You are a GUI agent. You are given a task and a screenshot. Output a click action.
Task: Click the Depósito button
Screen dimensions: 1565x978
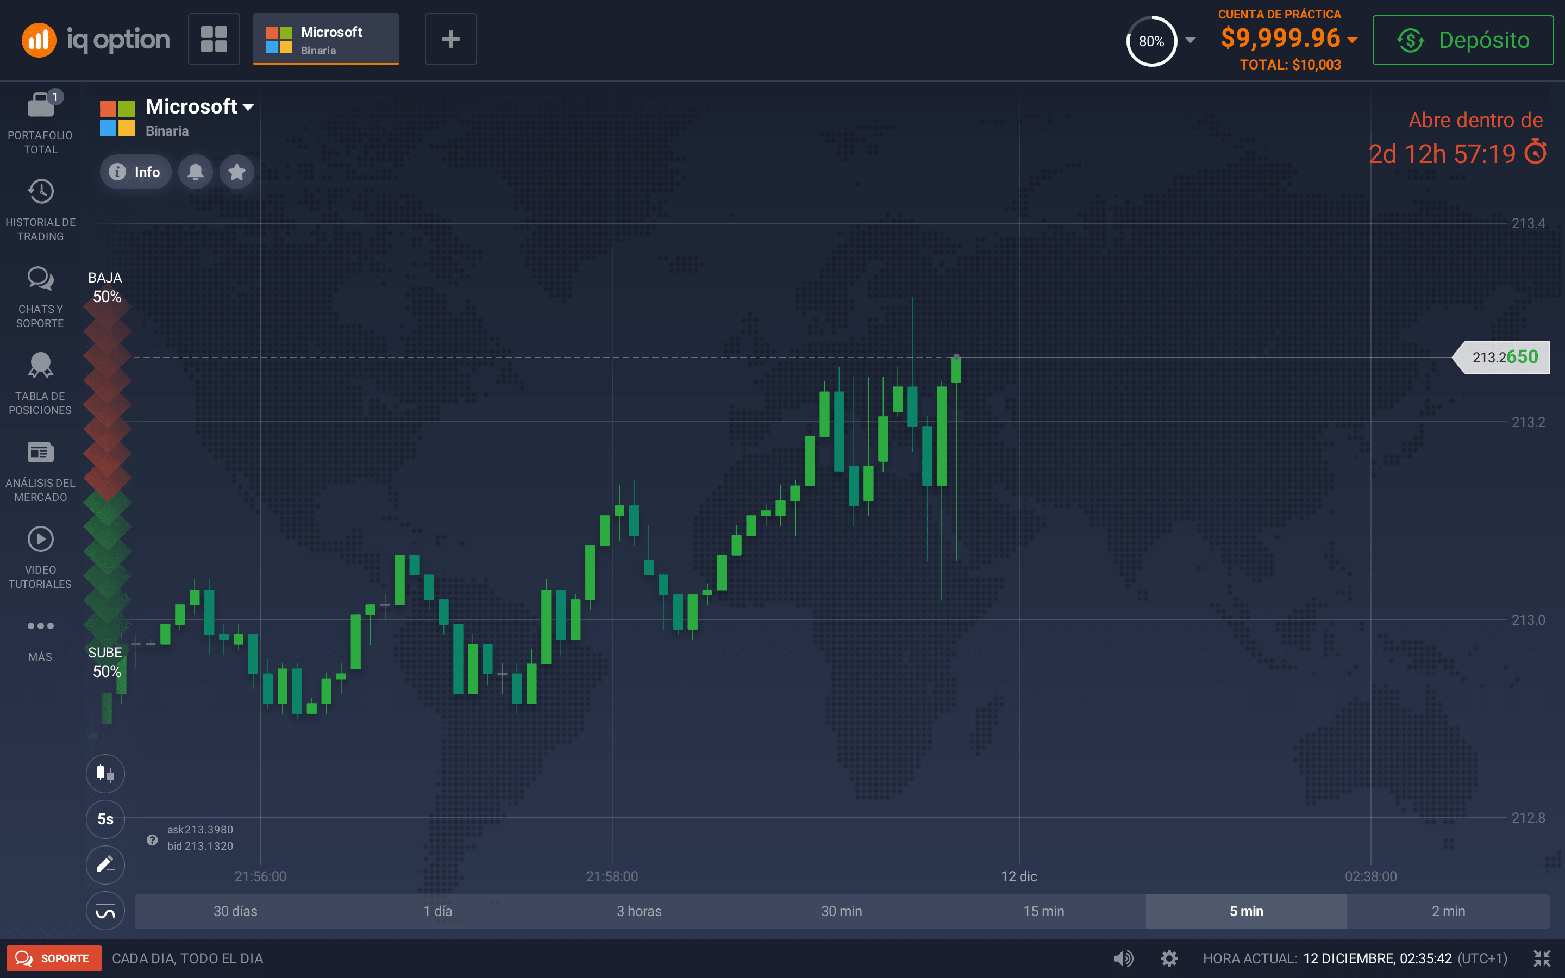pos(1463,40)
